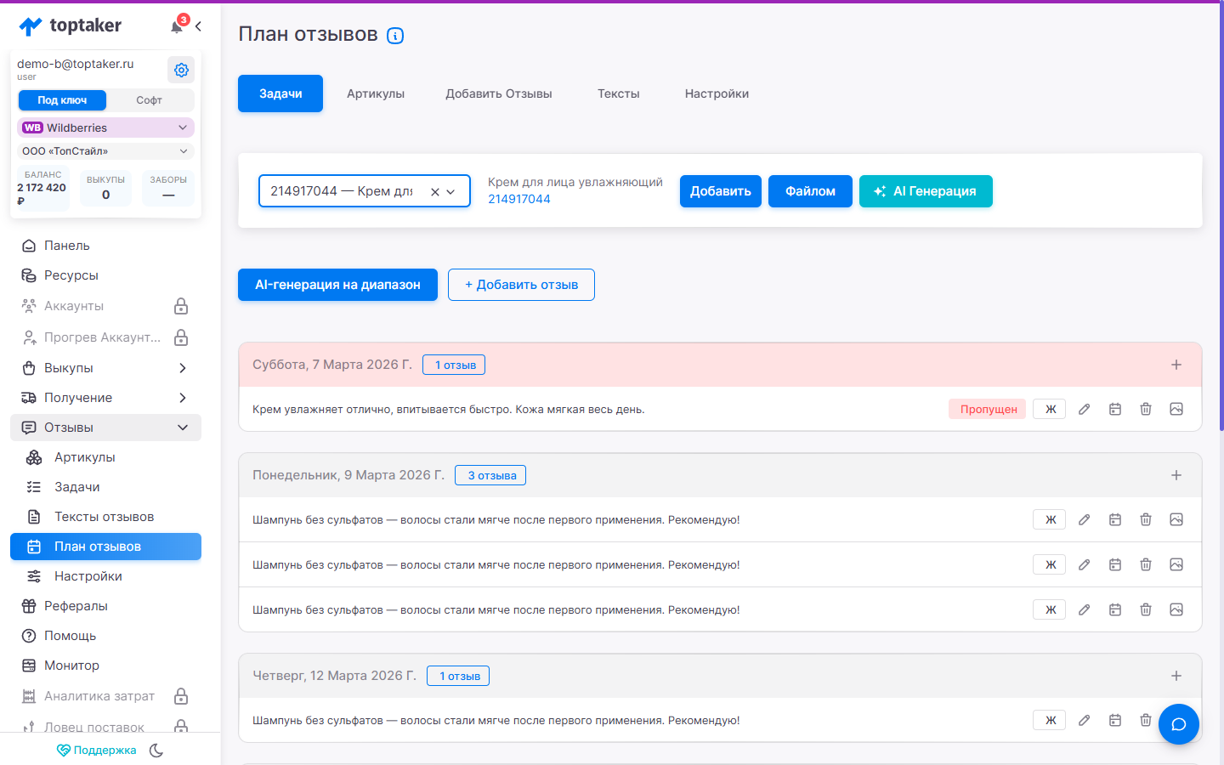Open the chat support bubble
Image resolution: width=1224 pixels, height=765 pixels.
pos(1179,724)
